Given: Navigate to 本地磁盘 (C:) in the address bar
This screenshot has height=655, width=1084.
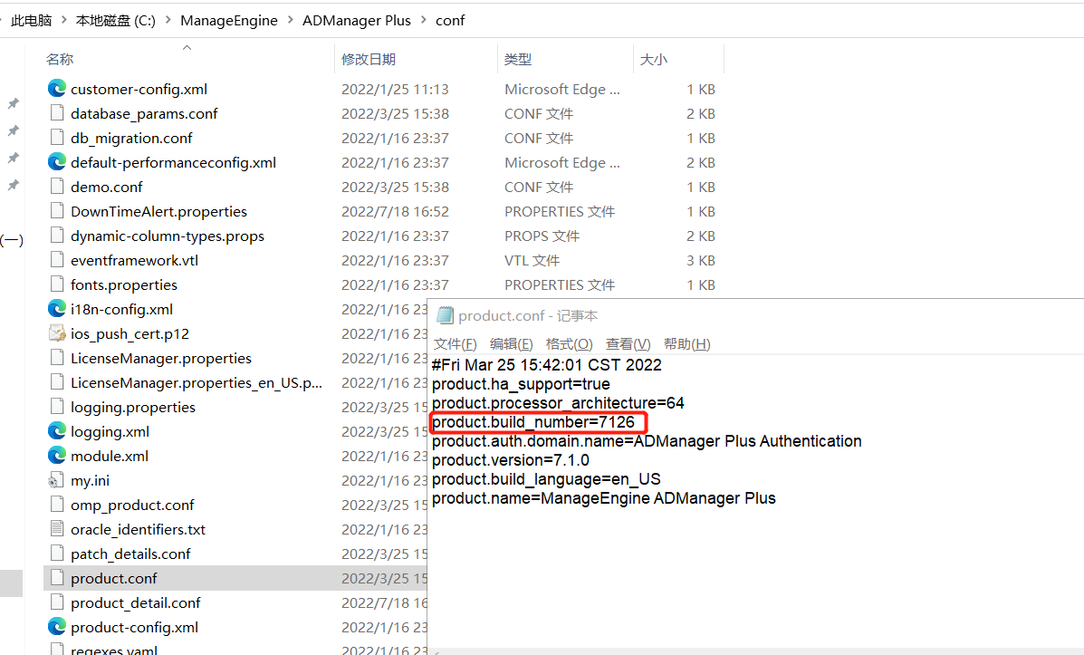Looking at the screenshot, I should [x=115, y=20].
